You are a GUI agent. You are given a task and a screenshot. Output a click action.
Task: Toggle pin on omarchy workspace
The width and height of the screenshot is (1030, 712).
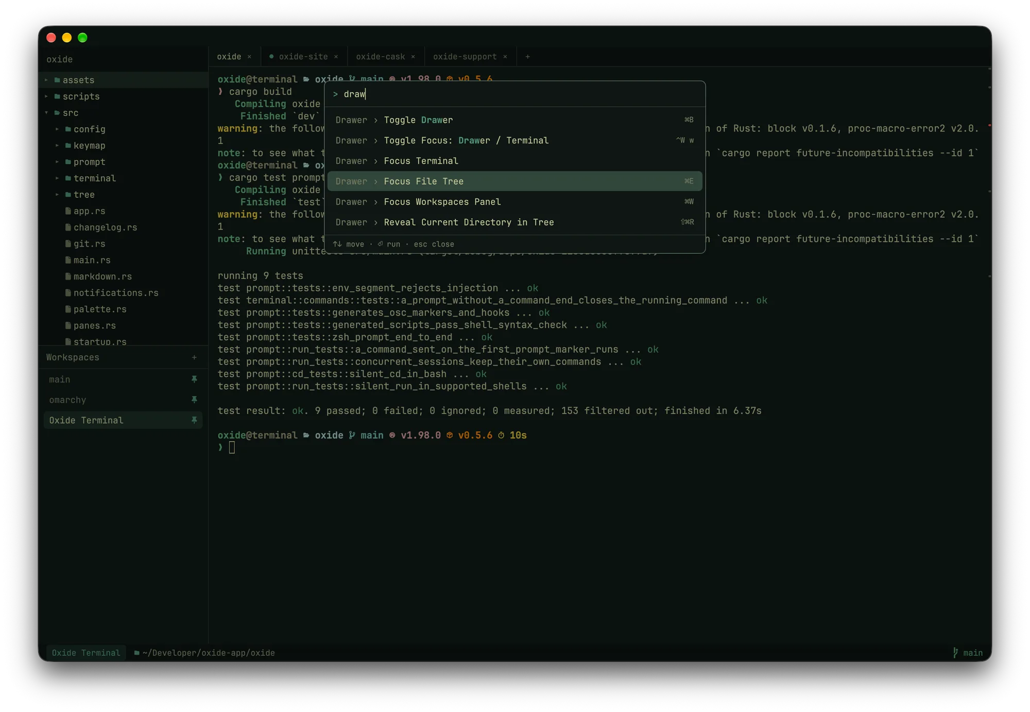194,400
